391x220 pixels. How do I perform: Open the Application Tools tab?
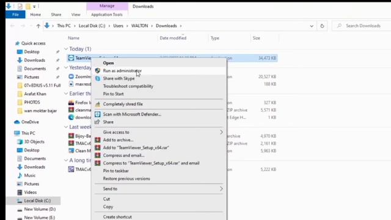(107, 15)
